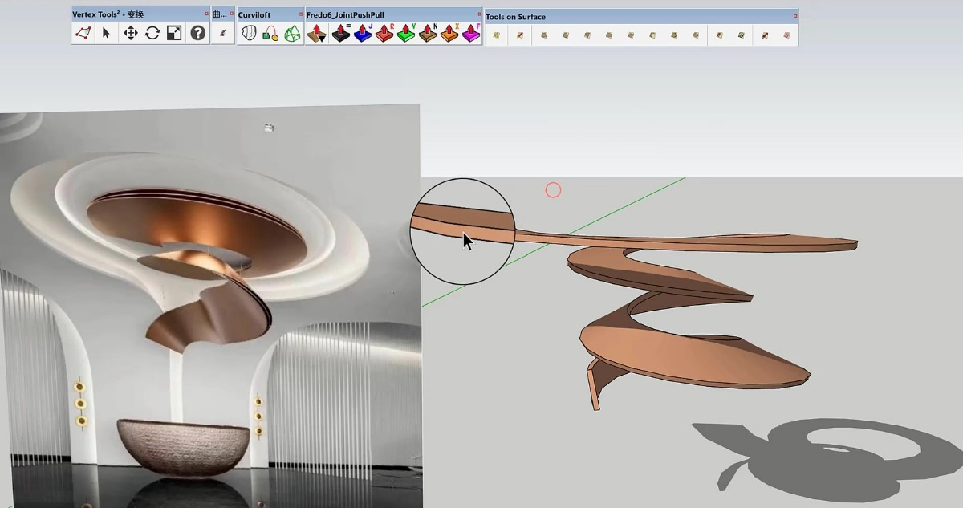
Task: Open JointPushPull generic launcher icon
Action: click(x=317, y=33)
